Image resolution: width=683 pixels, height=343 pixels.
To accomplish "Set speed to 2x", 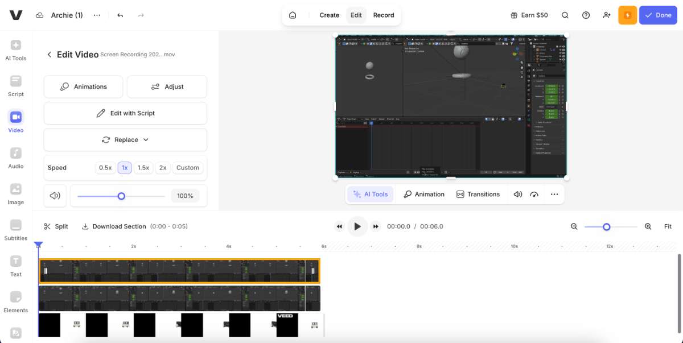I will pyautogui.click(x=163, y=168).
